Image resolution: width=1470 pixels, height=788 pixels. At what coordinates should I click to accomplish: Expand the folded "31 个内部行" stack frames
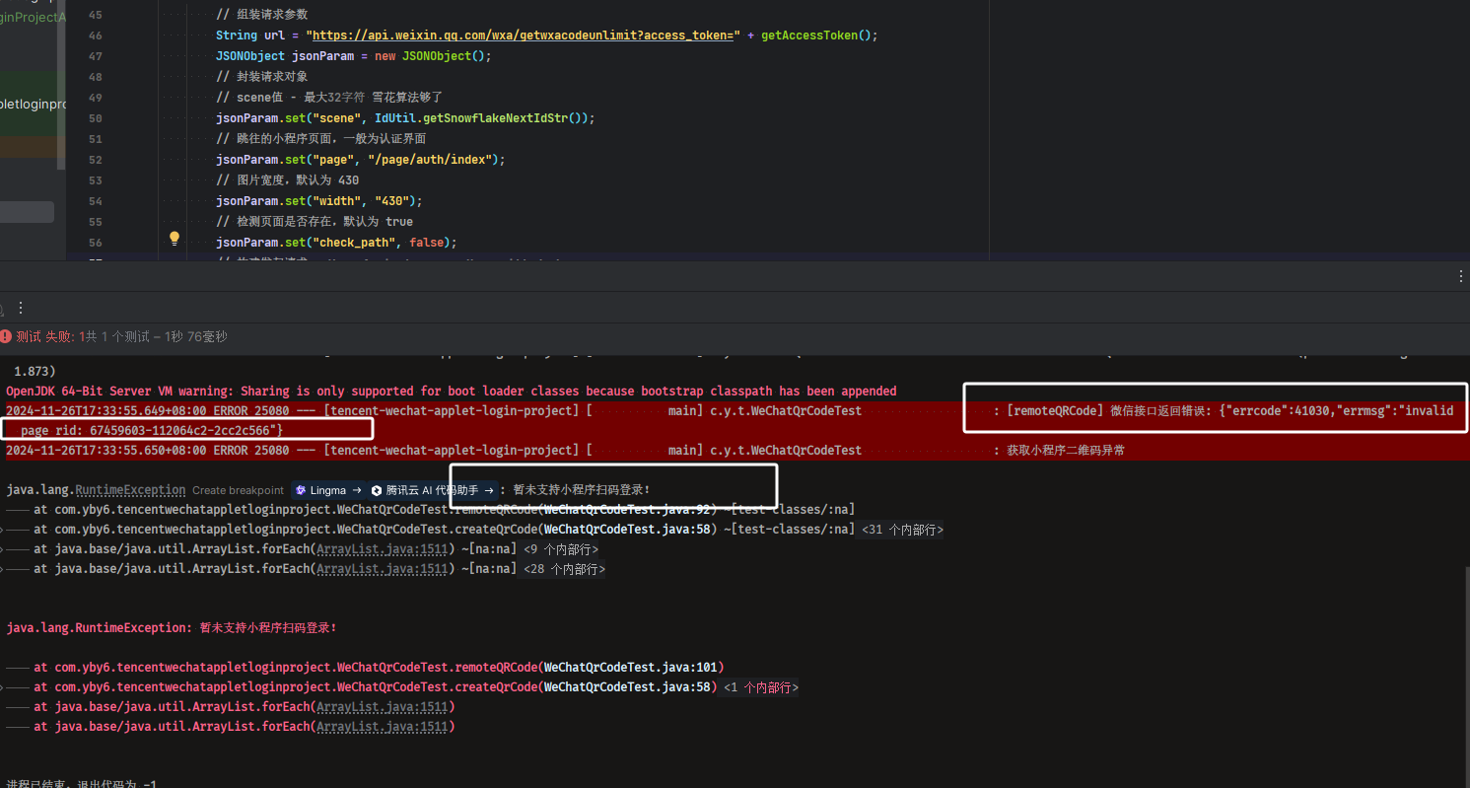tap(903, 530)
